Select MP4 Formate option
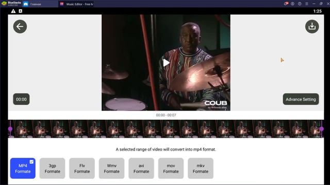330x185 pixels. [x=23, y=169]
